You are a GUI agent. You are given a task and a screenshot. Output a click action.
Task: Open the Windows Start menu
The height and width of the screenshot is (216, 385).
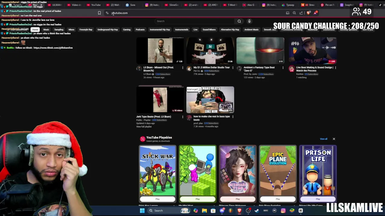pos(142,211)
